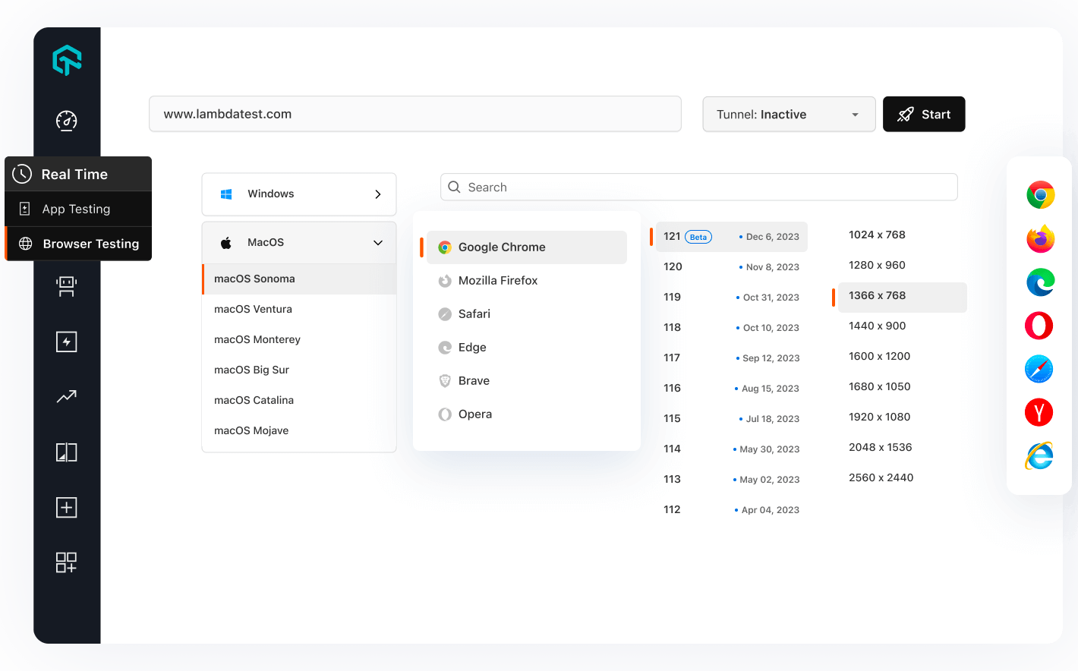Click the search magnifier icon
The image size is (1078, 671).
[x=454, y=187]
